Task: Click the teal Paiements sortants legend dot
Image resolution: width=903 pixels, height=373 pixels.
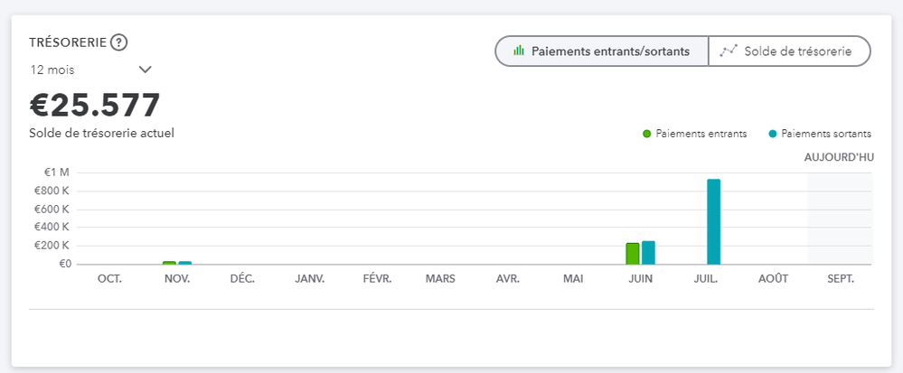Action: [773, 134]
